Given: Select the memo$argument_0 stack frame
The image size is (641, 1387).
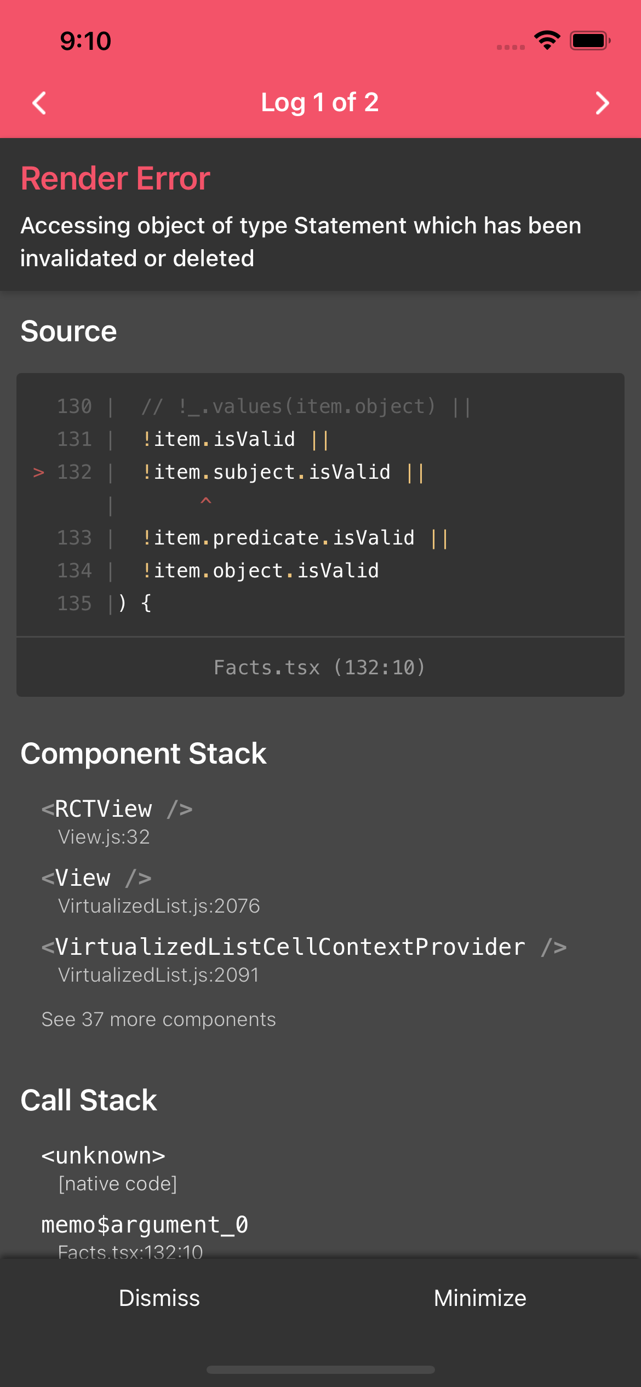Looking at the screenshot, I should 145,1225.
